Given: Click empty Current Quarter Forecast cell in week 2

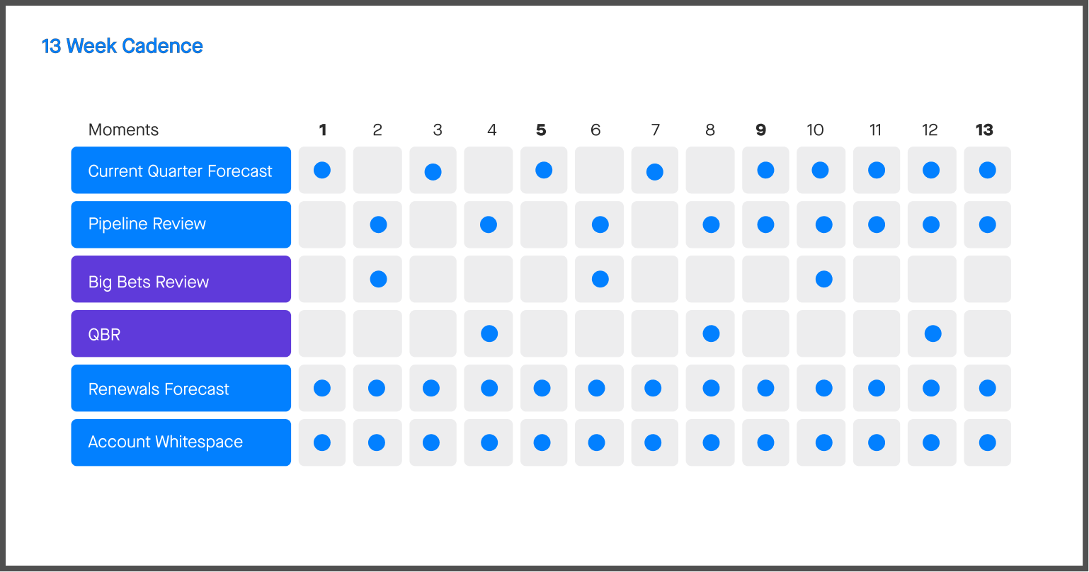Looking at the screenshot, I should click(377, 170).
